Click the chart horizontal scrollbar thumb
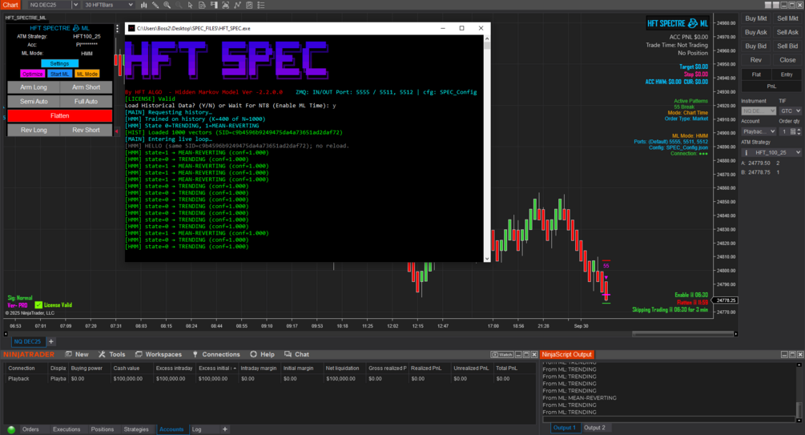The height and width of the screenshot is (435, 805). click(682, 334)
